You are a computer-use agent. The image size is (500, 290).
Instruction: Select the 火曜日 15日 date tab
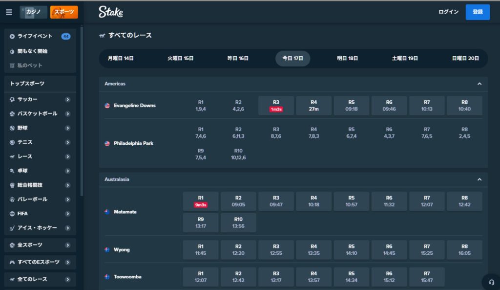tap(181, 59)
